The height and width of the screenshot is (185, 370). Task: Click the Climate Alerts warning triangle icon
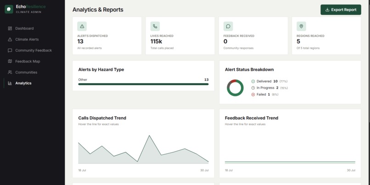10,39
